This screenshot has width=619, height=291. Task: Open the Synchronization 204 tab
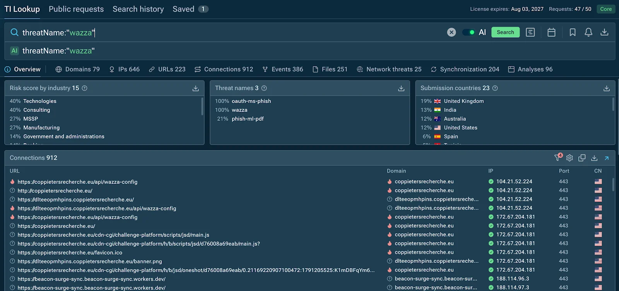(x=465, y=69)
